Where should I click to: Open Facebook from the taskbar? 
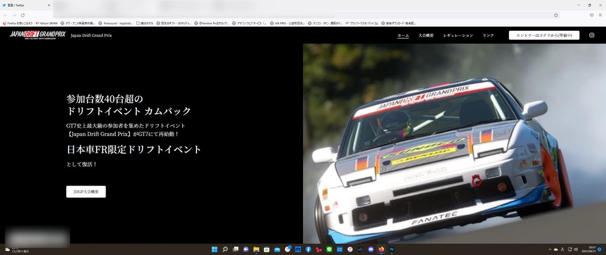308,249
